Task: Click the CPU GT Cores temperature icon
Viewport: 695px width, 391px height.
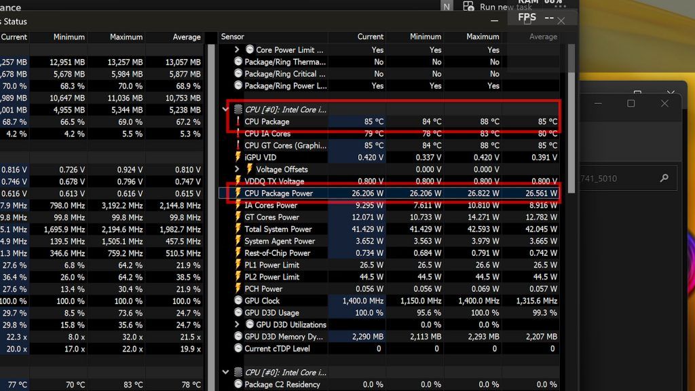Action: 238,145
